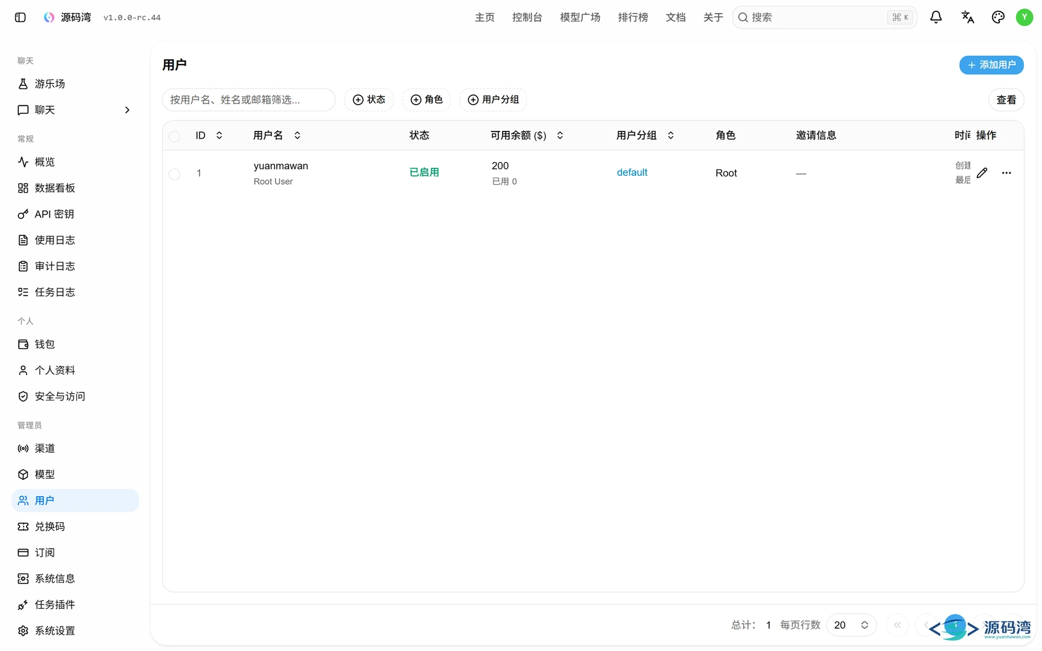Select the active 用户 sidebar item
The width and height of the screenshot is (1042, 651).
point(75,501)
